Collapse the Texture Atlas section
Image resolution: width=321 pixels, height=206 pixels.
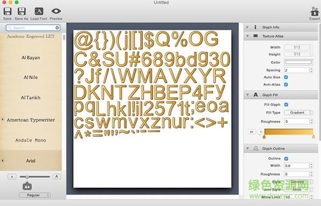[x=247, y=36]
